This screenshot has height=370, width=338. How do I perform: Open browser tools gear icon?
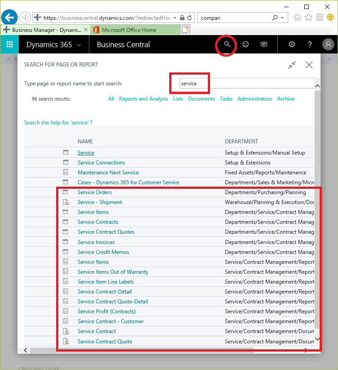(320, 18)
